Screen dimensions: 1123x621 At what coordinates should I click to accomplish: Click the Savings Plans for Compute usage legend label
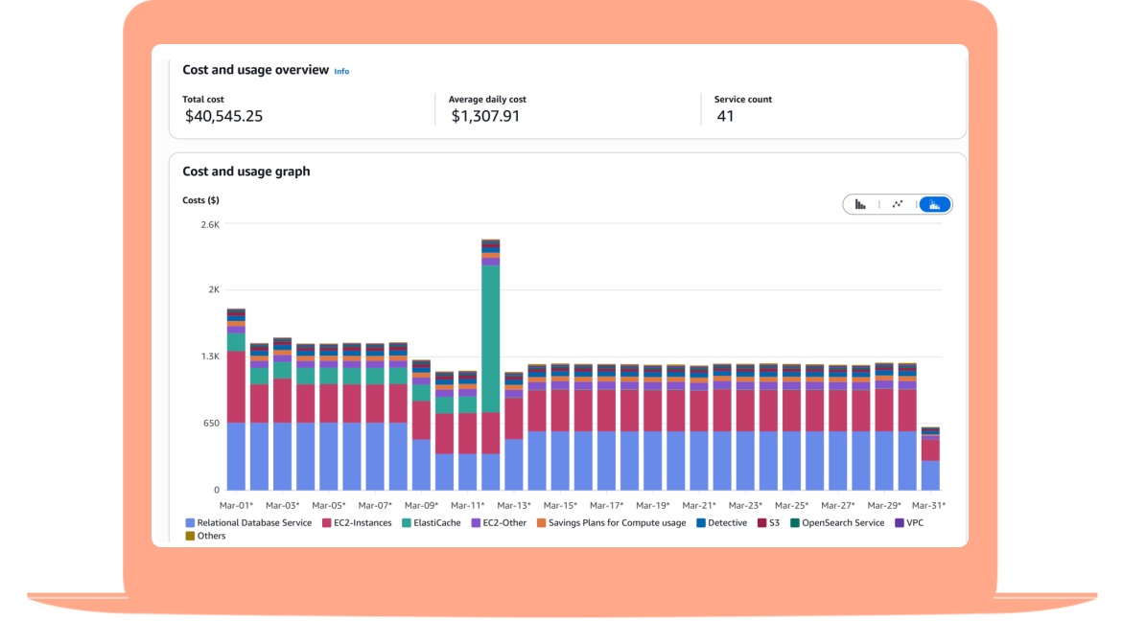[617, 523]
